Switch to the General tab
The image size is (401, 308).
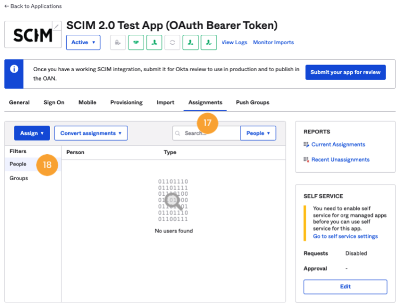(19, 102)
